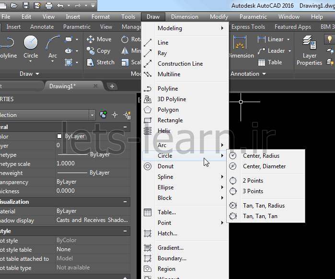Image resolution: width=335 pixels, height=279 pixels.
Task: Click the Stretch tool icon
Action: pyautogui.click(x=91, y=62)
